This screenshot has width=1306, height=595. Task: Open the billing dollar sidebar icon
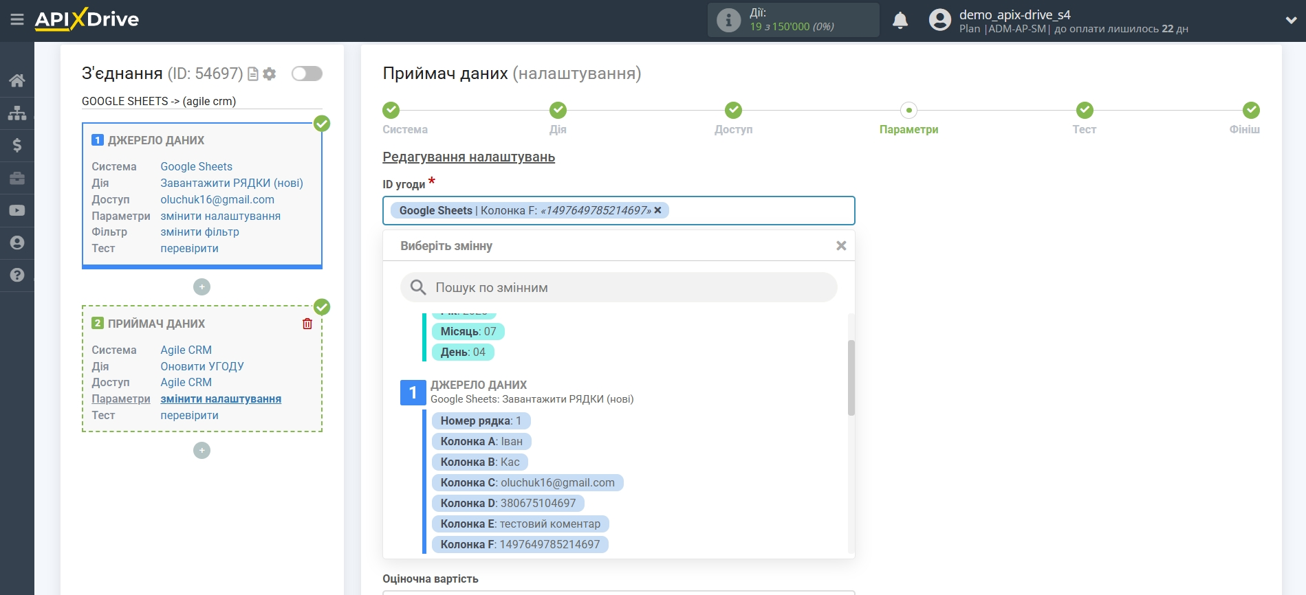click(x=17, y=145)
